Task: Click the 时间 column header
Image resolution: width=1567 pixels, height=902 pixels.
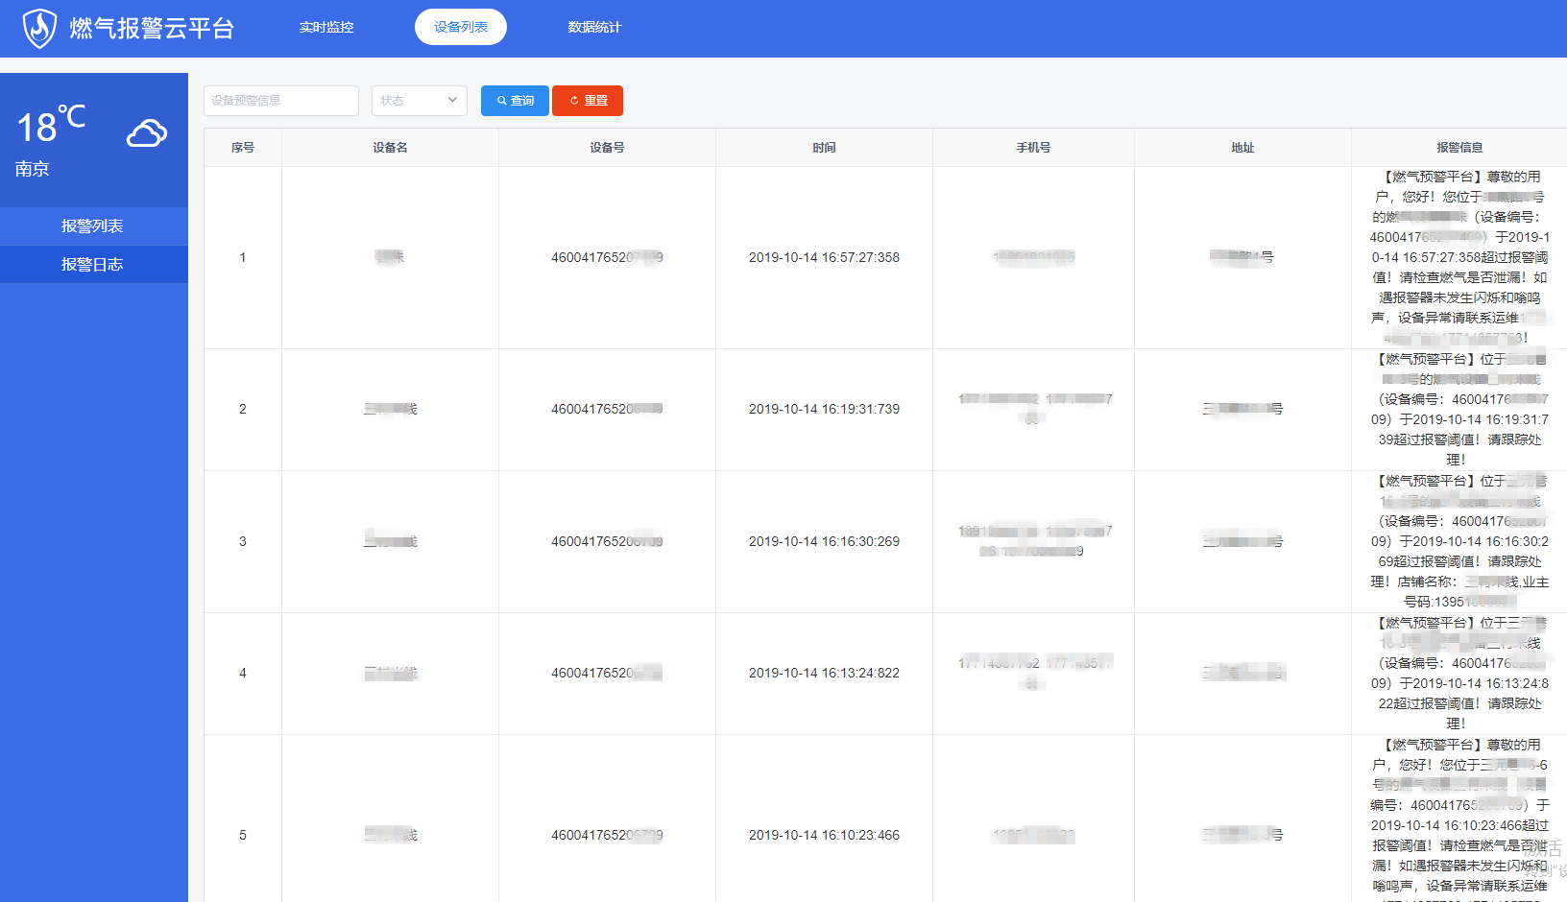Action: tap(824, 148)
